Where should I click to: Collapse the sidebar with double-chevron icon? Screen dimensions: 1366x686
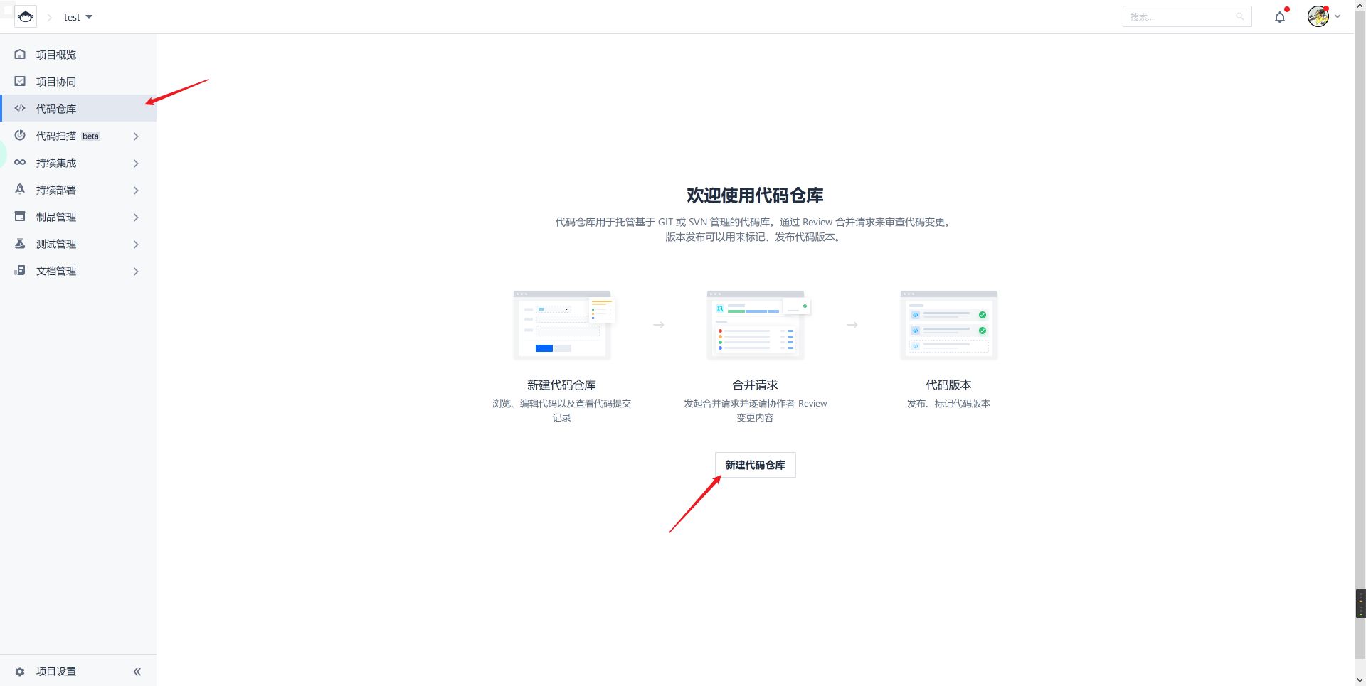coord(137,671)
